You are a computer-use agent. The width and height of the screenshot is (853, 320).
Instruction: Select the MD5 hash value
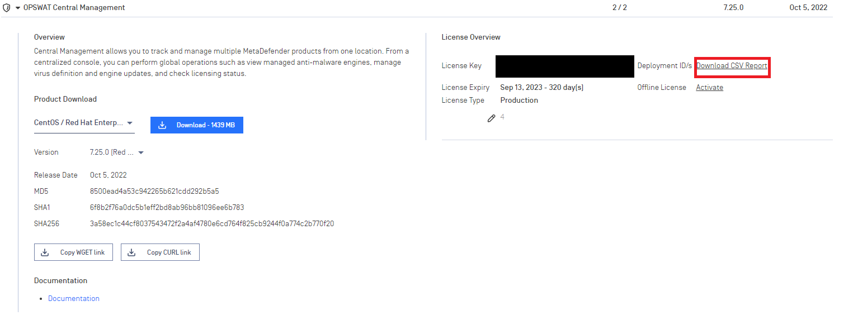(x=154, y=191)
